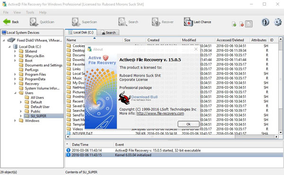Expand the $Extend tree node
The image size is (284, 175).
pyautogui.click(x=15, y=51)
